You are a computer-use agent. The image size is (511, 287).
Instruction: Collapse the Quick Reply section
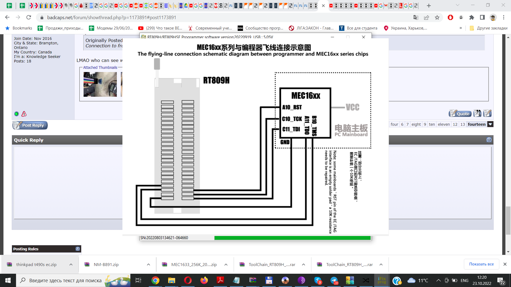(x=489, y=140)
